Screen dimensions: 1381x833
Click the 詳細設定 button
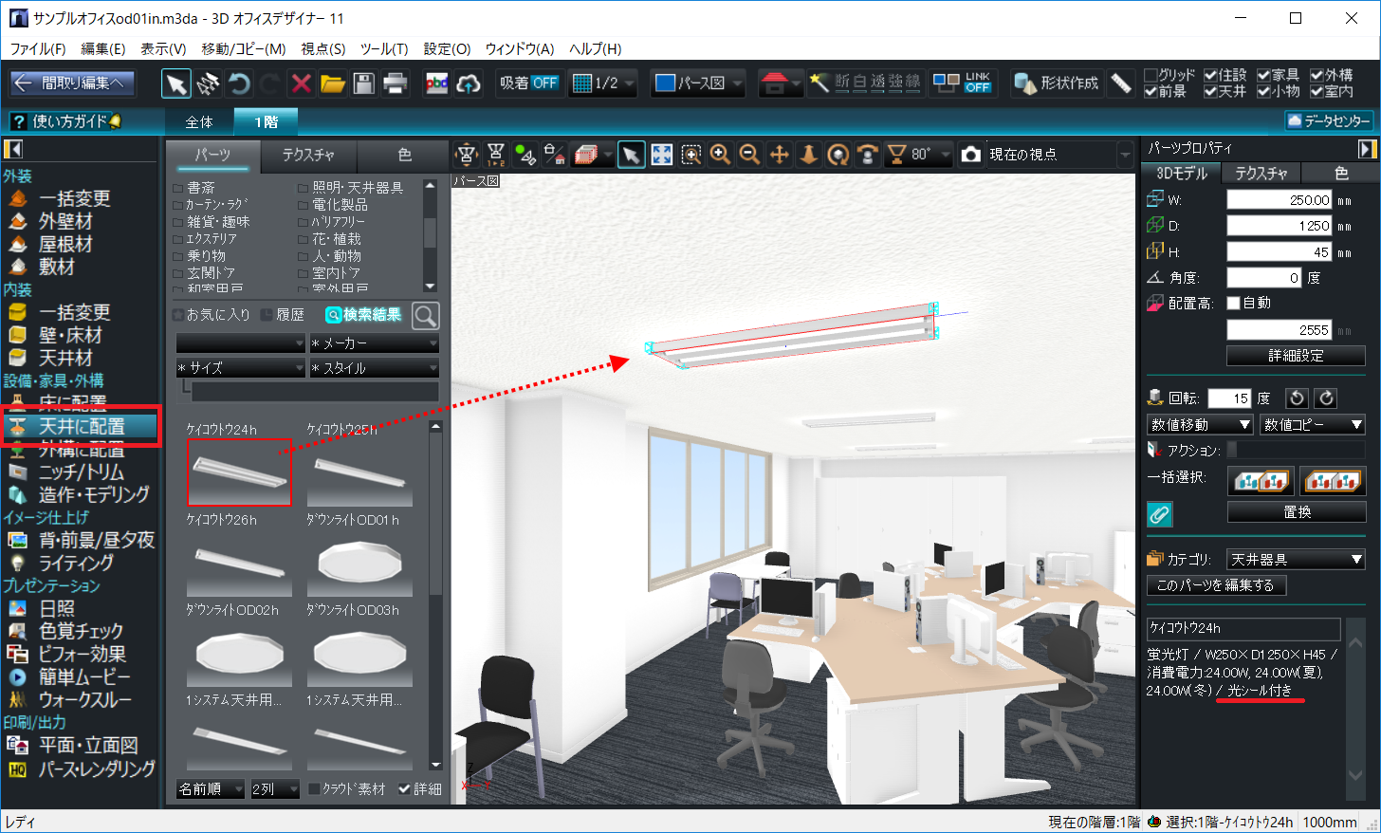[1296, 356]
